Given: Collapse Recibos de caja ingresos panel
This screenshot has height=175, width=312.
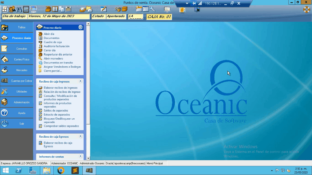Looking at the screenshot, I should point(80,81).
